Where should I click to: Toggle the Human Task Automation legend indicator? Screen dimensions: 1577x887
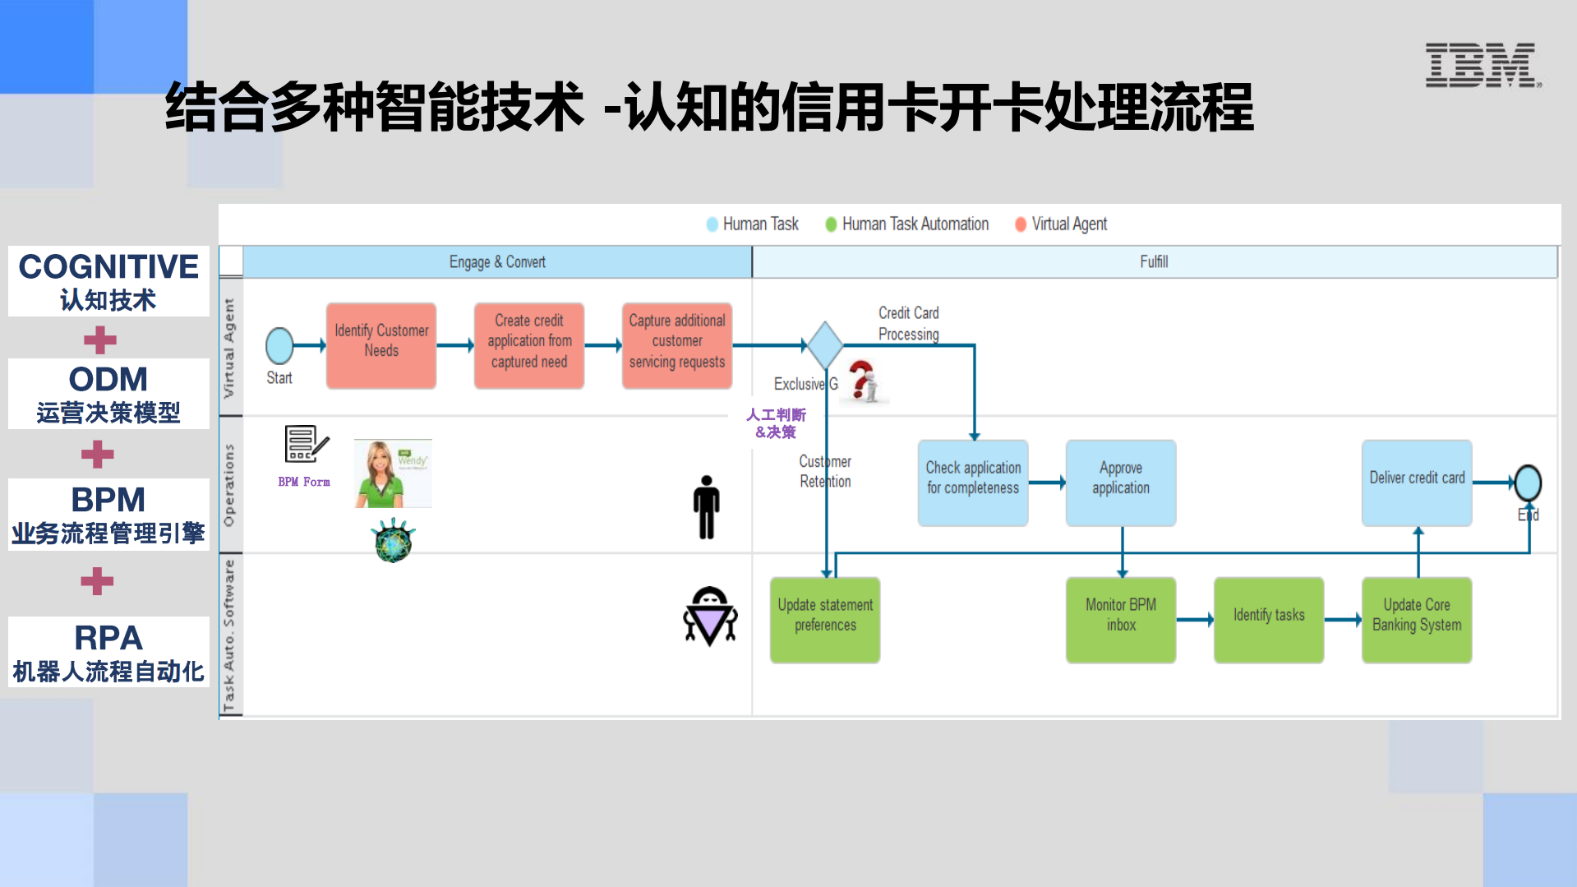(x=831, y=224)
